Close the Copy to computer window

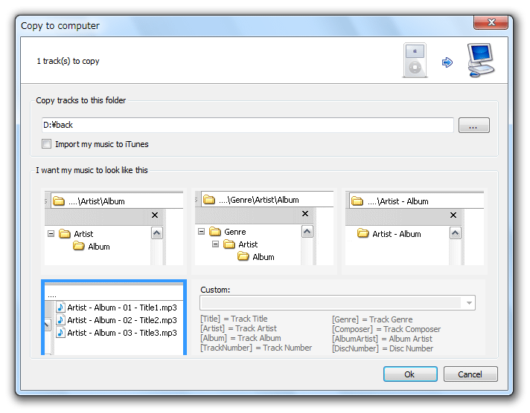(x=491, y=22)
